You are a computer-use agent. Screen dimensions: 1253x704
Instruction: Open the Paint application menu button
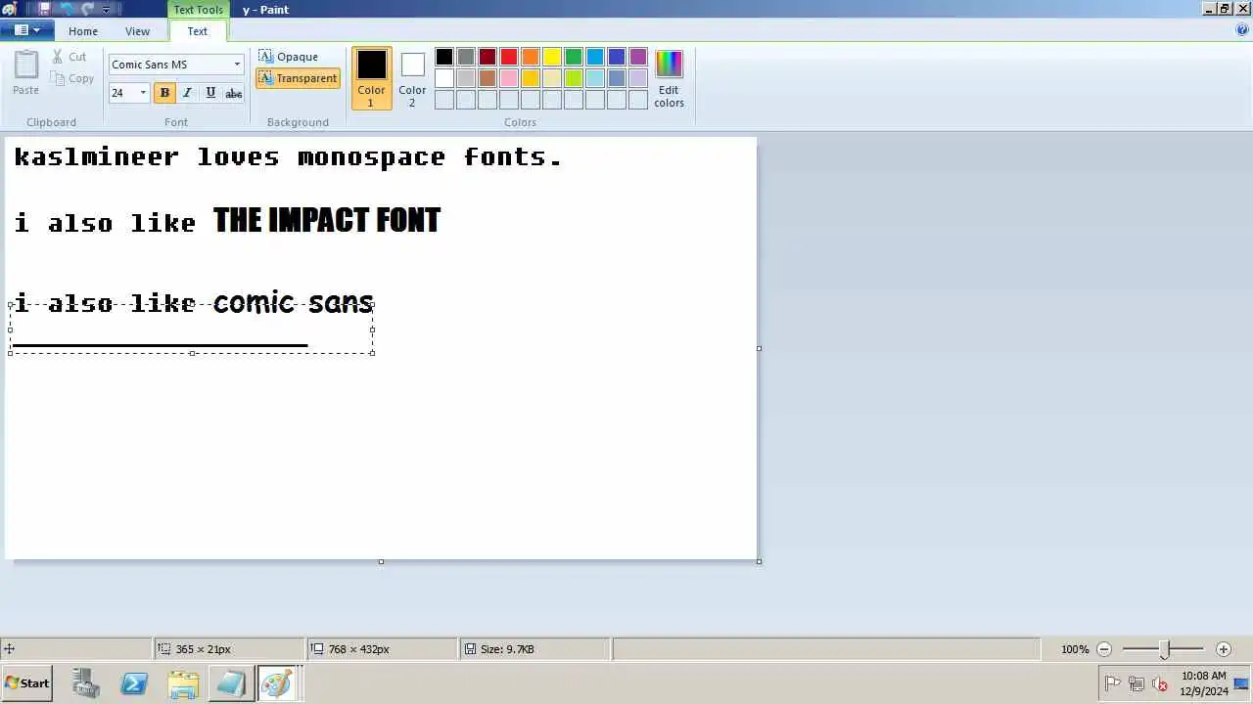coord(26,30)
